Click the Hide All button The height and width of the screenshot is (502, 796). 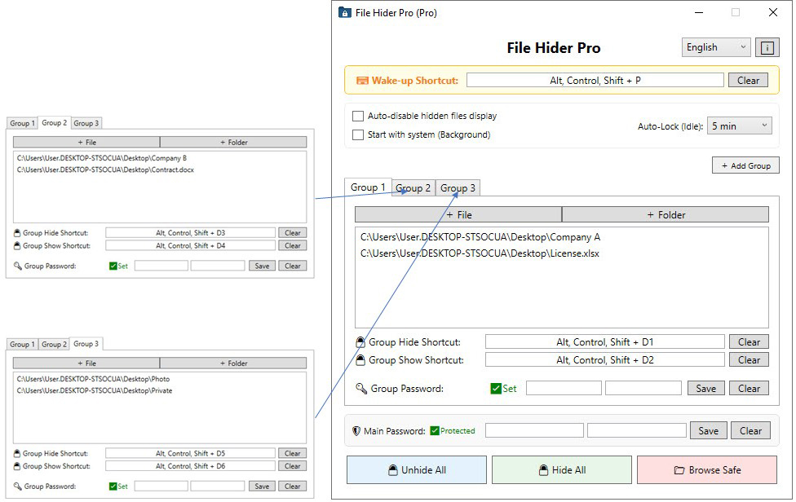[x=562, y=470]
